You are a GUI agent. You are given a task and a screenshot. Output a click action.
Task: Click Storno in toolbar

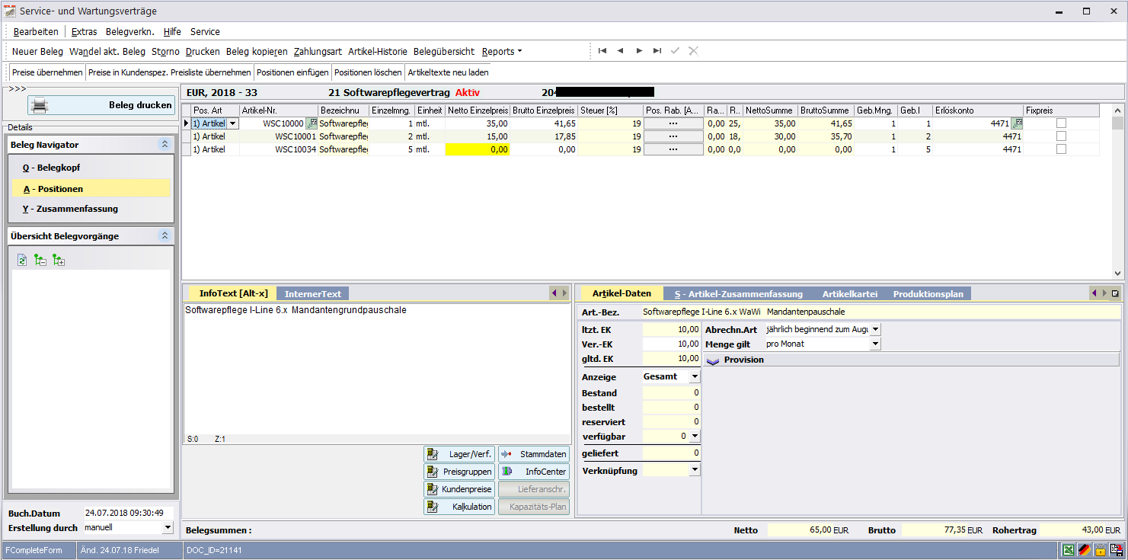click(165, 52)
